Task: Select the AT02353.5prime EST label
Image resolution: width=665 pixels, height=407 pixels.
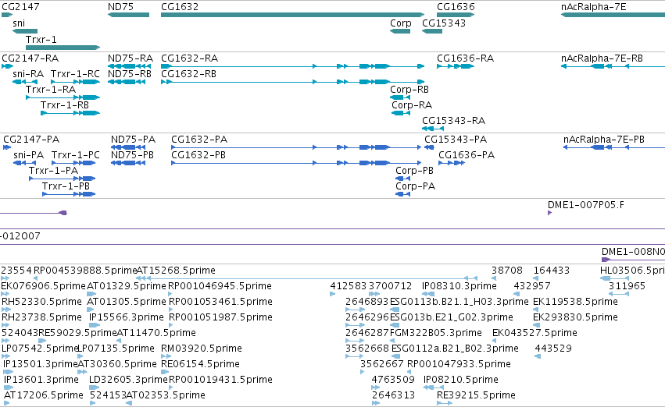Action: pyautogui.click(x=166, y=395)
